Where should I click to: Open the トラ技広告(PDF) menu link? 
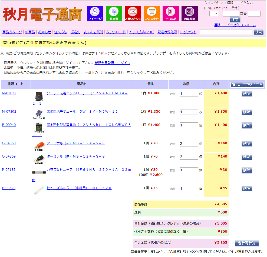tap(142, 32)
